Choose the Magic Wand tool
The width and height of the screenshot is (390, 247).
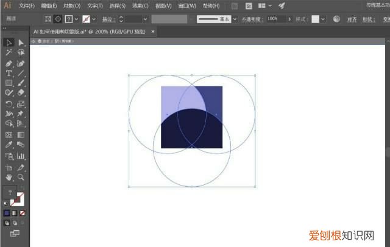point(9,53)
